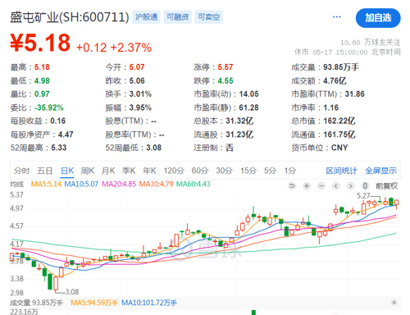Click the 加自选 add to watchlist button
The width and height of the screenshot is (410, 315).
[x=378, y=18]
